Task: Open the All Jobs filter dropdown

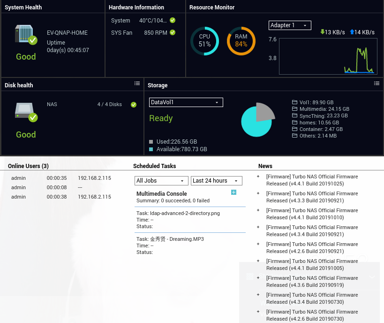Action: coord(161,181)
